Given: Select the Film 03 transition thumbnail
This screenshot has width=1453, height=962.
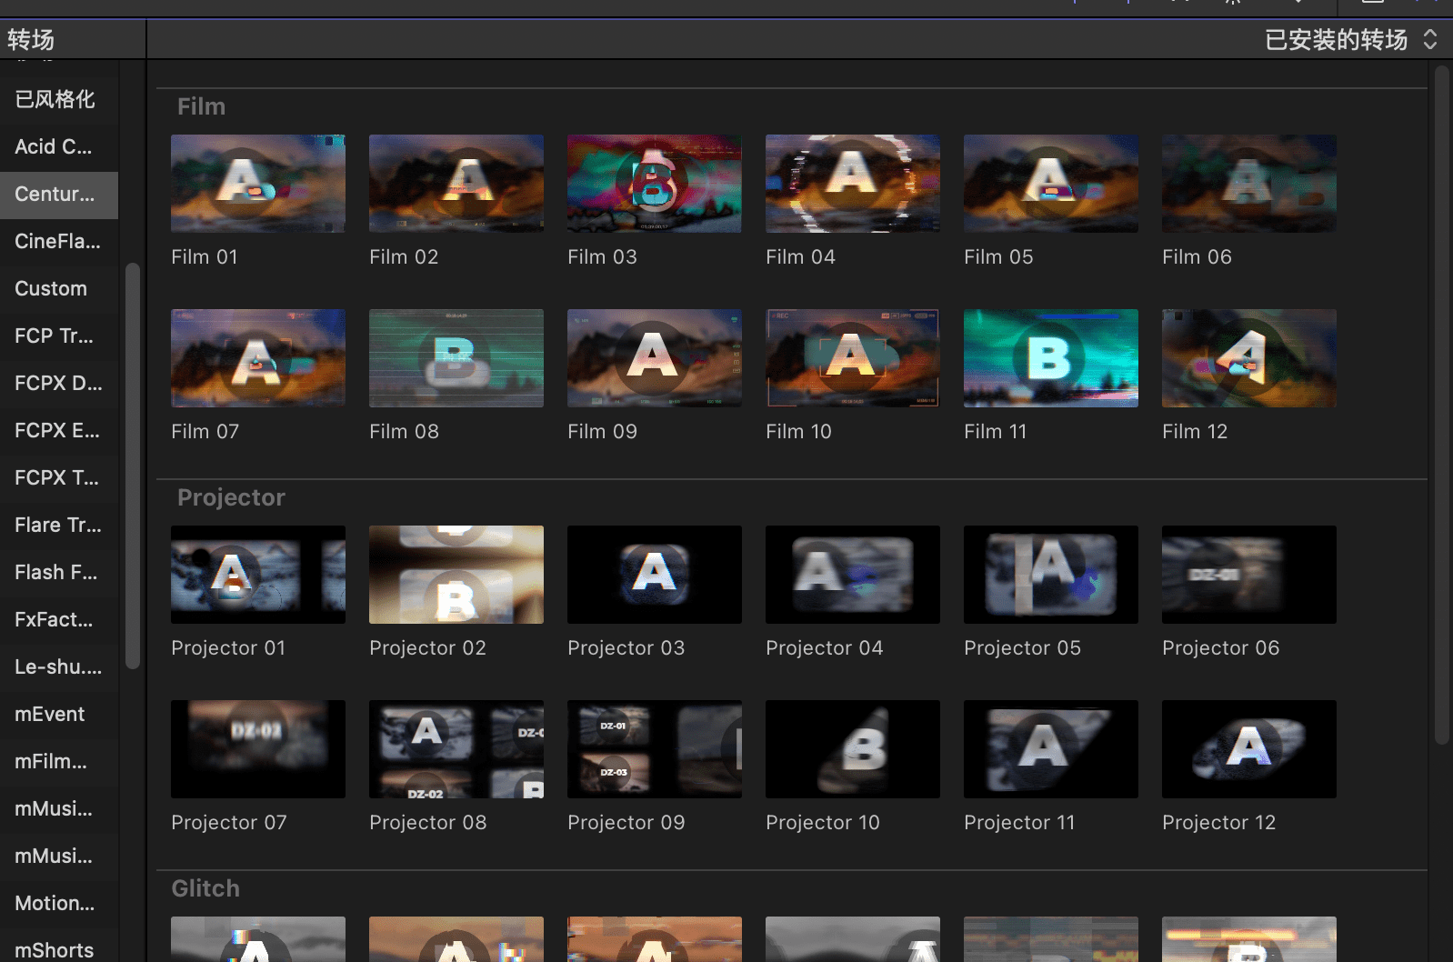Looking at the screenshot, I should pos(655,184).
